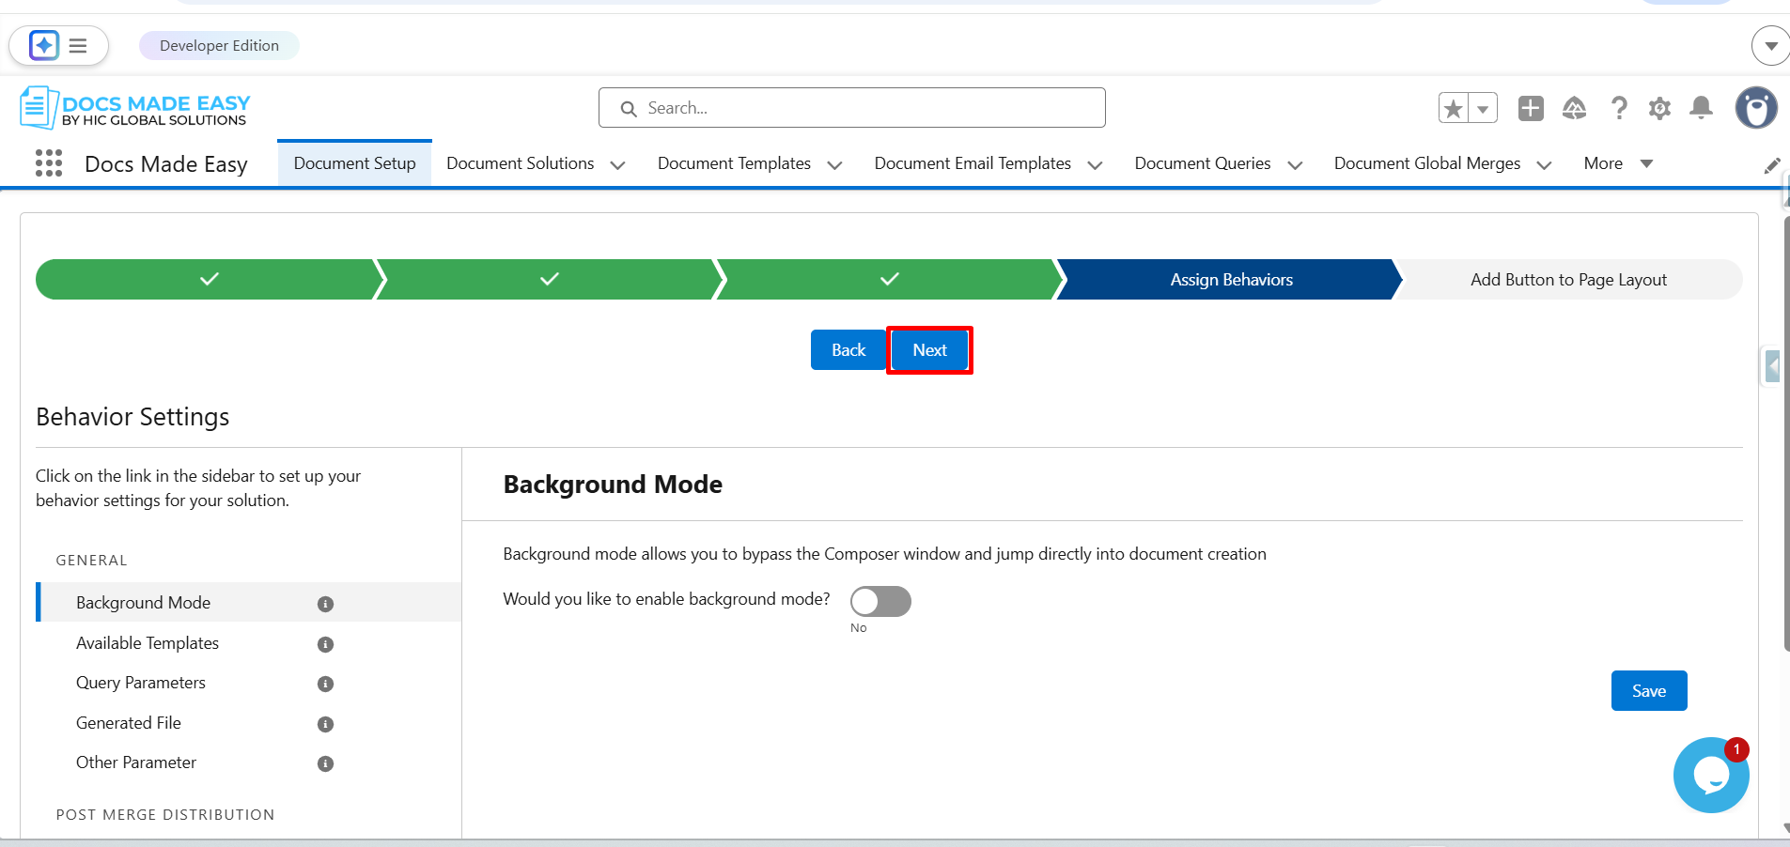Screen dimensions: 1790x847
Task: Open the More navigation dropdown
Action: point(1617,163)
